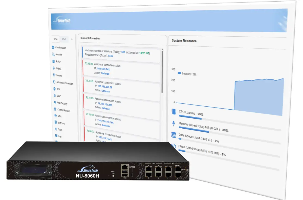Screen dimensions: 303x200
Task: Select the Tools wrench icon
Action: point(56,129)
